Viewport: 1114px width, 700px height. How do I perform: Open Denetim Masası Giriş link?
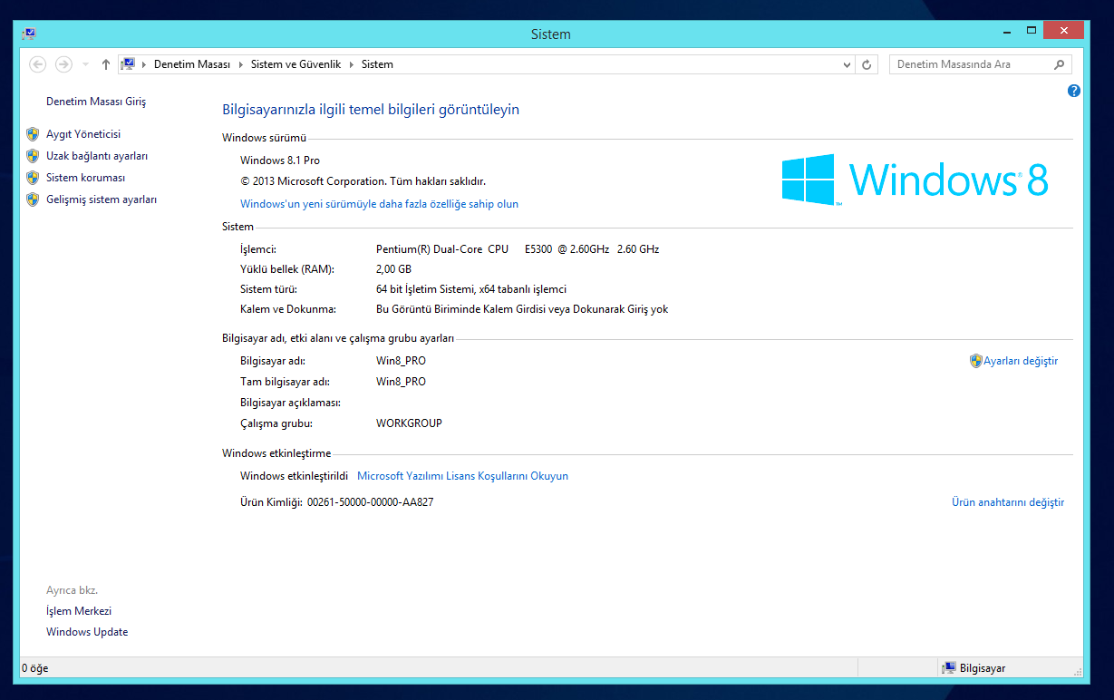96,102
